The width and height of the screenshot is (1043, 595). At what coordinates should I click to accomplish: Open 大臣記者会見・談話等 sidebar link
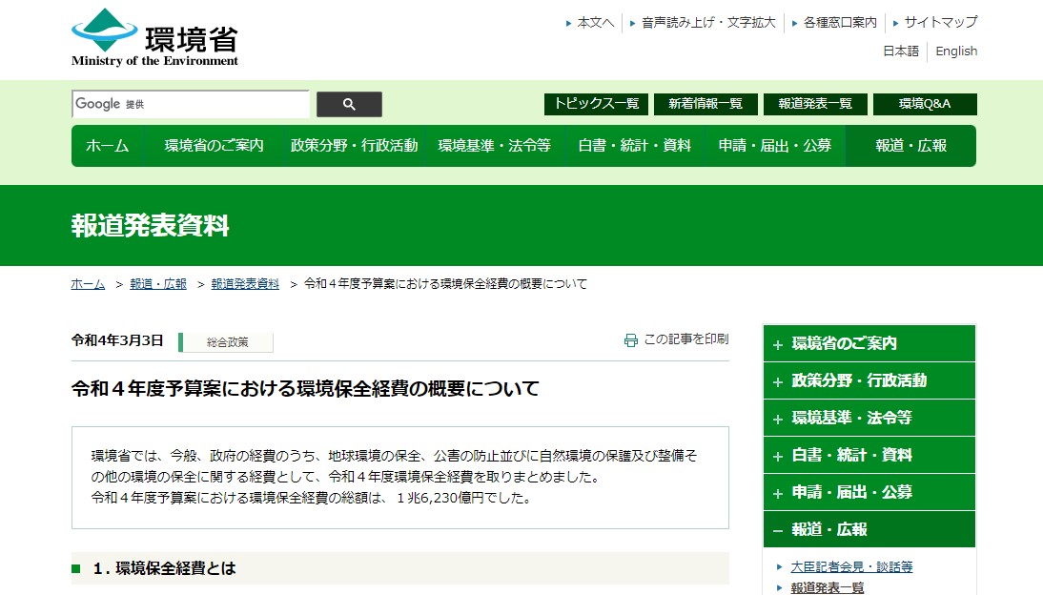[x=851, y=566]
